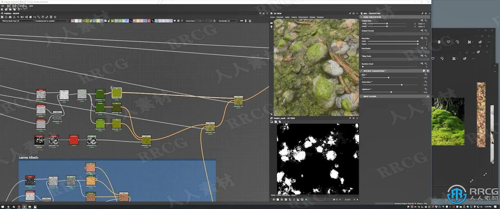Click the delete trash icon in photo viewer
Viewport: 500px width, 209px height.
click(x=439, y=42)
